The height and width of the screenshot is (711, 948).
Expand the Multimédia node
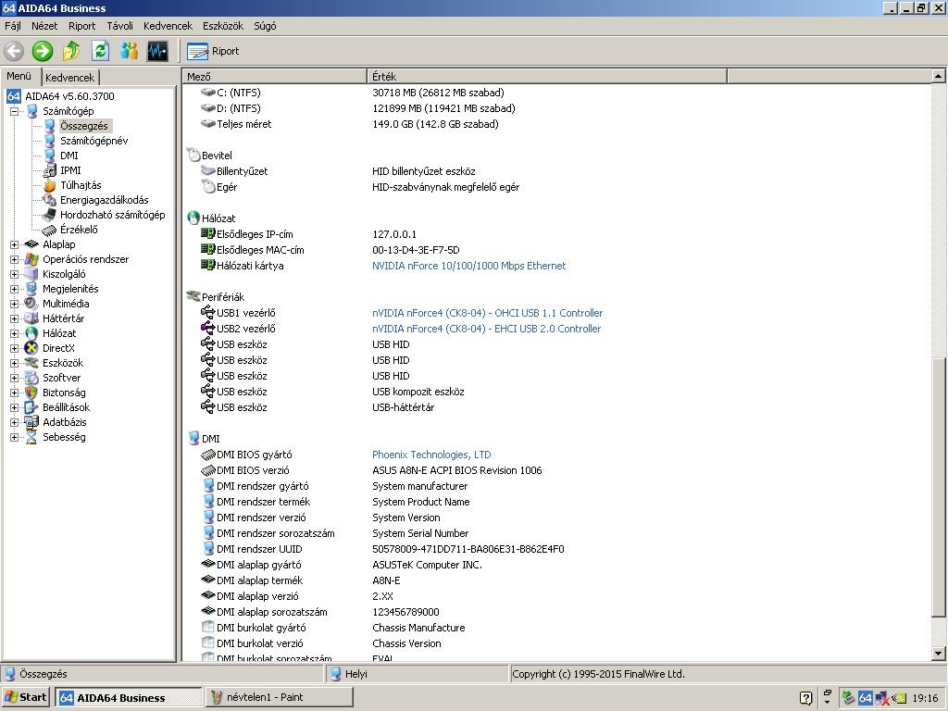tap(14, 304)
